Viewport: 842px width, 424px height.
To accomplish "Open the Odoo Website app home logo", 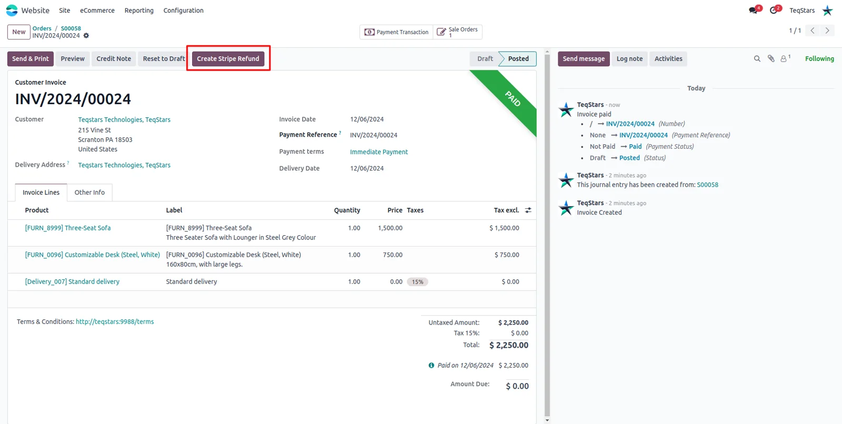I will [x=12, y=10].
